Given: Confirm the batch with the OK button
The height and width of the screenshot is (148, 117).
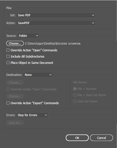Looking at the screenshot, I should 77,138.
